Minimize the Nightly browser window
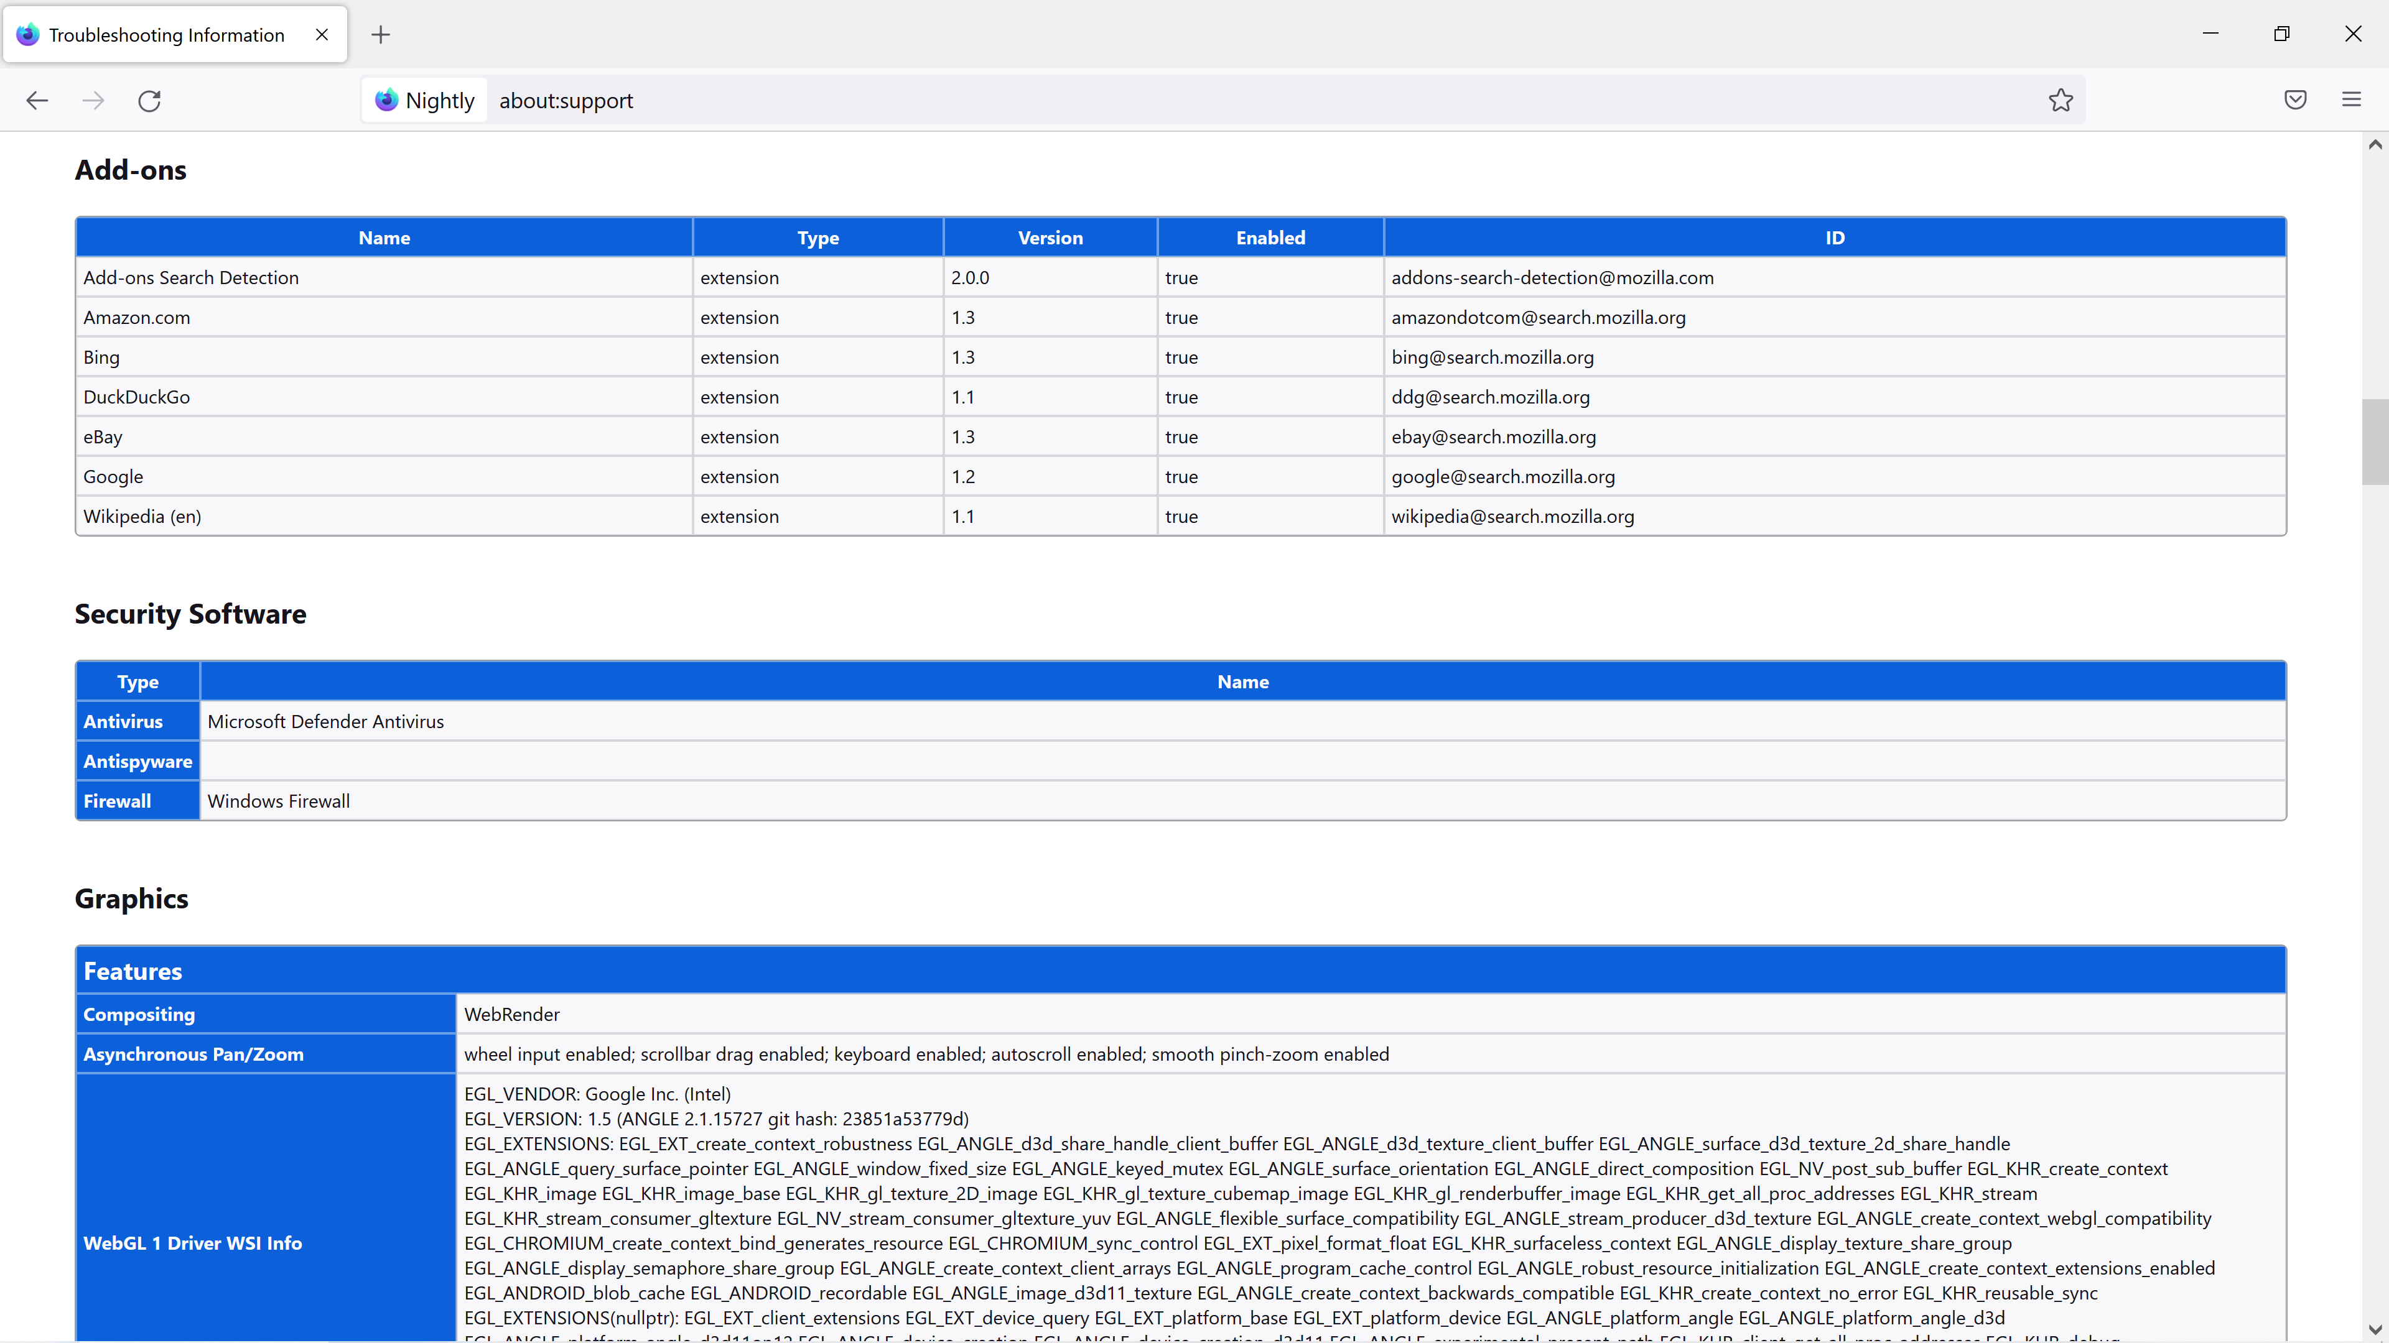Image resolution: width=2389 pixels, height=1343 pixels. [2210, 34]
